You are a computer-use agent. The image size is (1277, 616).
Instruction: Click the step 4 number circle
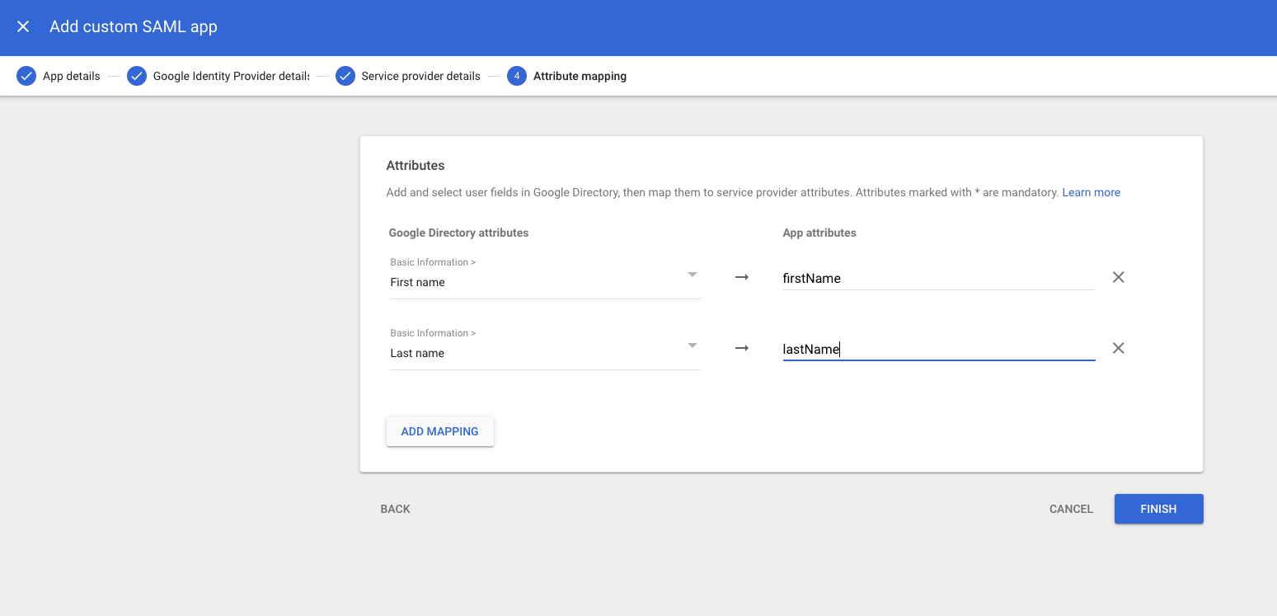[x=517, y=76]
